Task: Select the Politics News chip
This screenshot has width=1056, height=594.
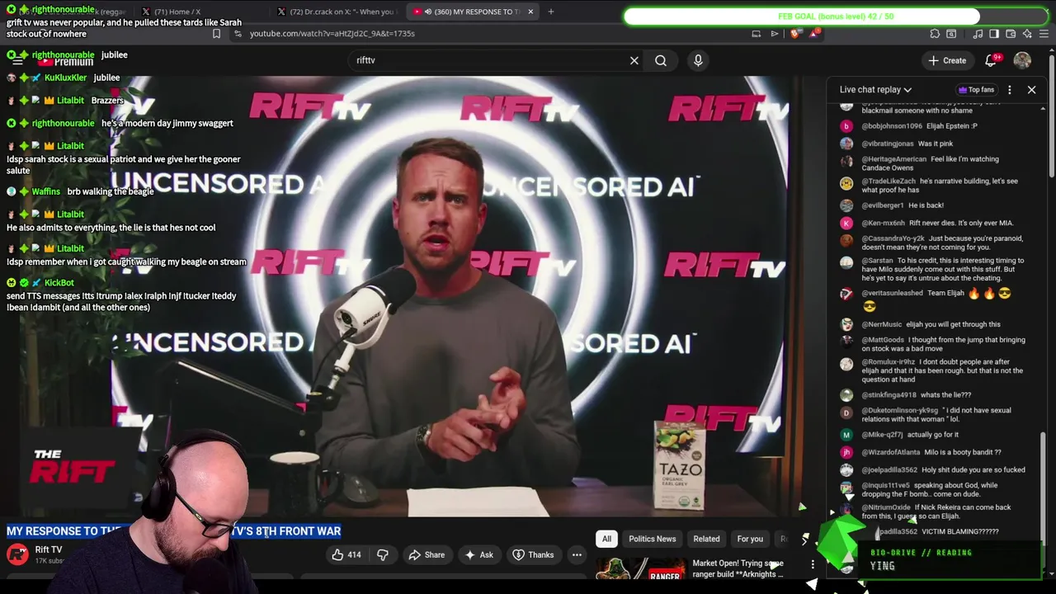Action: (652, 539)
